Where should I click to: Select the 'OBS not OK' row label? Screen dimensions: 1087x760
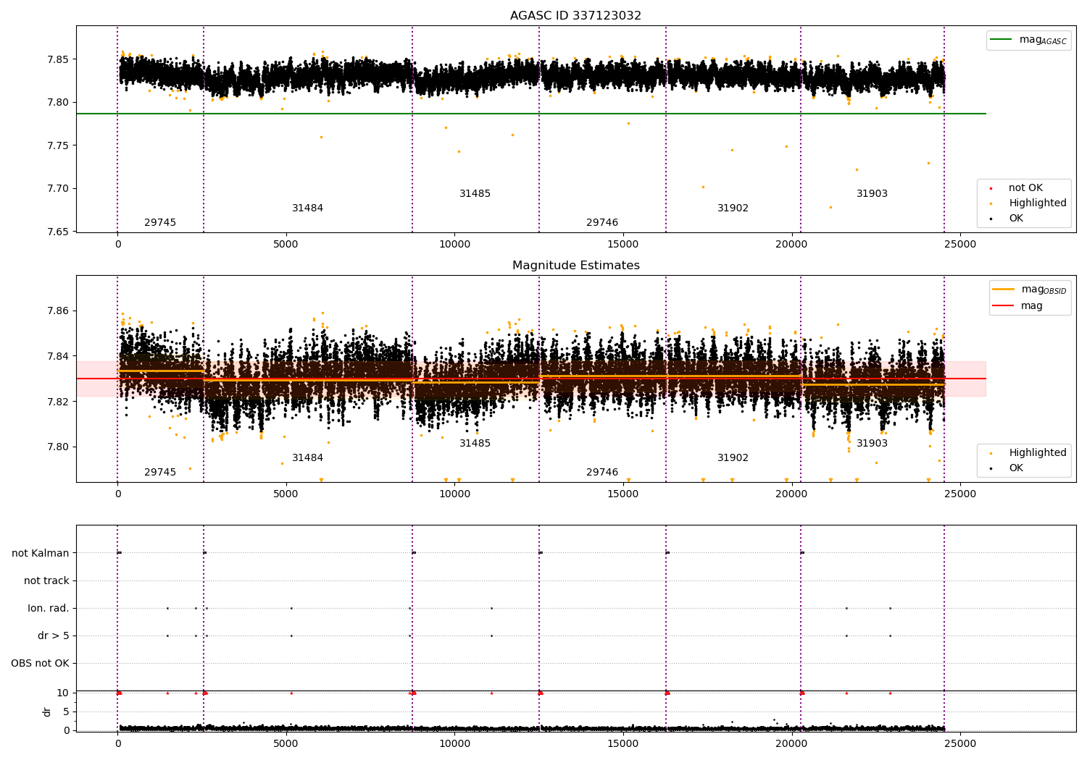[x=40, y=663]
